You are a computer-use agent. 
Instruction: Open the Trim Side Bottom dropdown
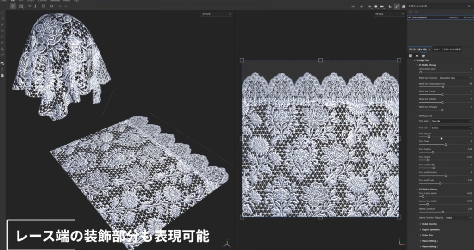[x=451, y=128]
